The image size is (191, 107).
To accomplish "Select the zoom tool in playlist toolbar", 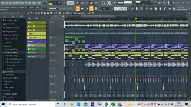I will [x=57, y=13].
